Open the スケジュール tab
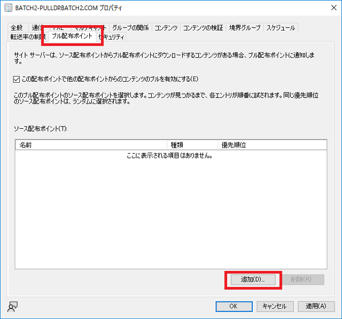 (x=281, y=28)
